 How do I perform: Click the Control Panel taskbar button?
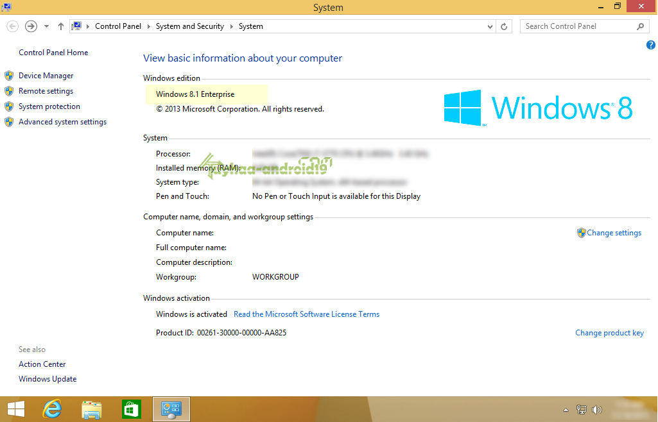(171, 409)
